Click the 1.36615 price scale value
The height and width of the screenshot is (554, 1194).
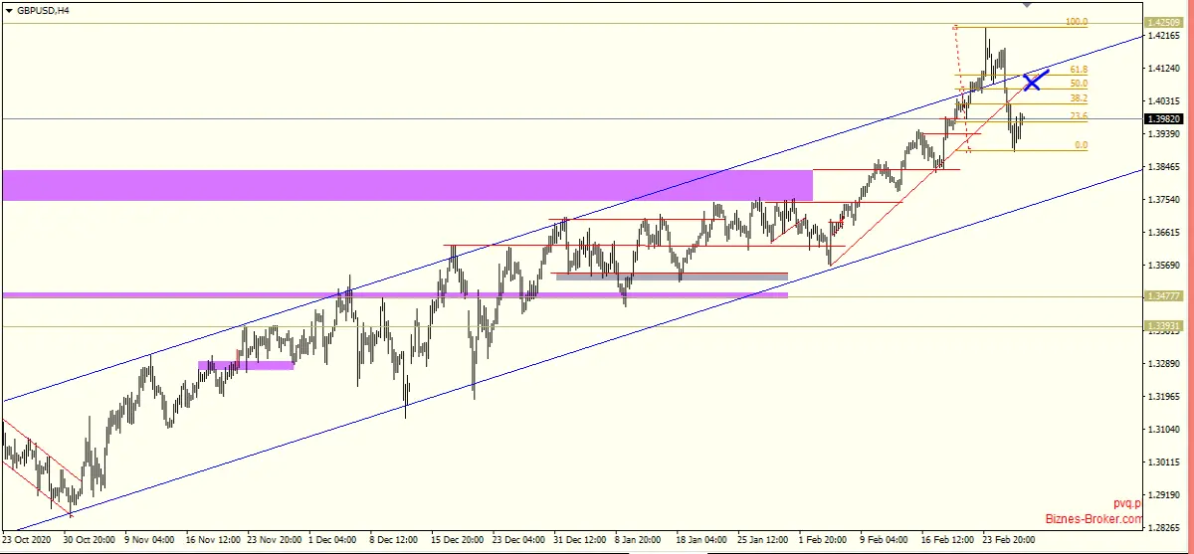[1163, 233]
